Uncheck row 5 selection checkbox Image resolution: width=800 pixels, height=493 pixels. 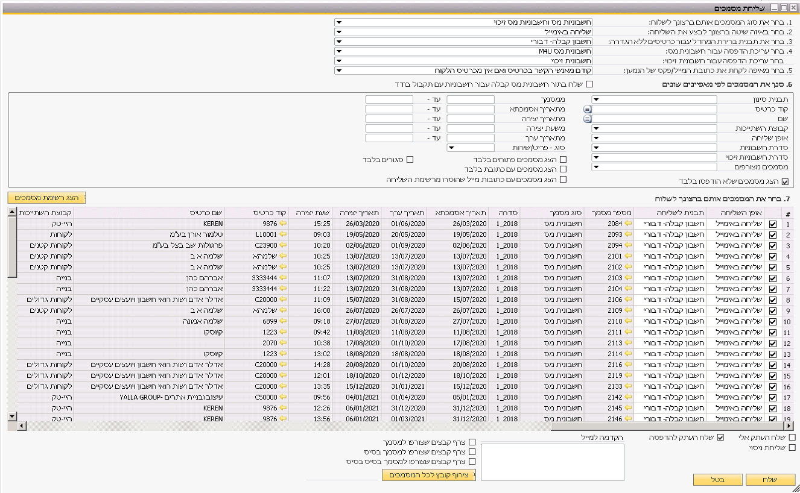click(x=773, y=267)
